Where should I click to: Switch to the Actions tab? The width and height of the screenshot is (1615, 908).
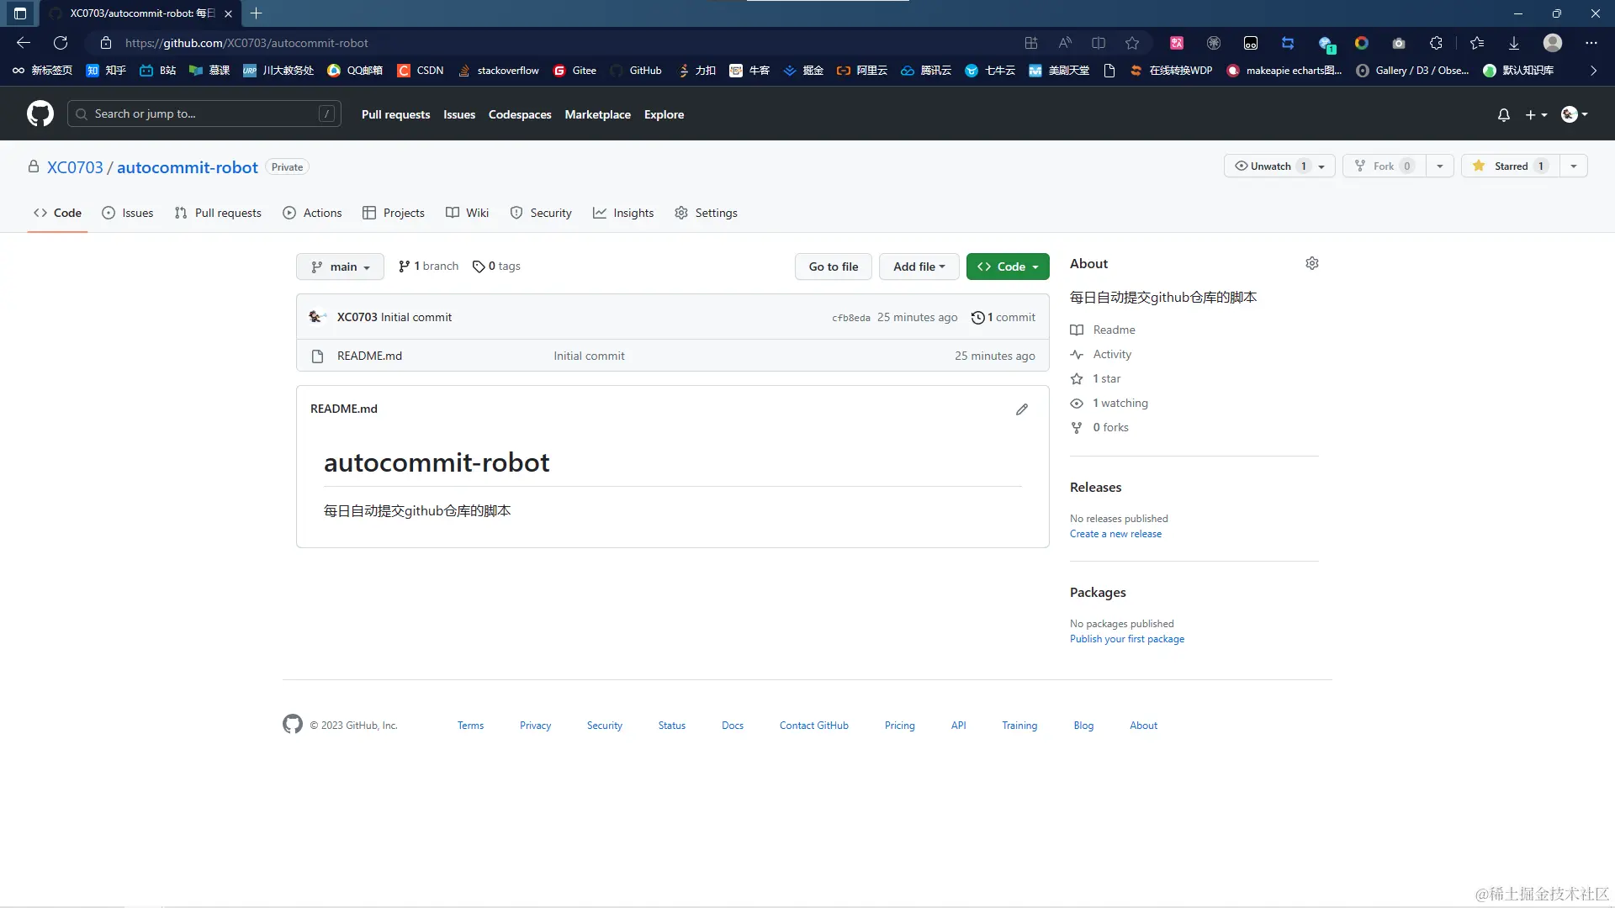pos(313,214)
